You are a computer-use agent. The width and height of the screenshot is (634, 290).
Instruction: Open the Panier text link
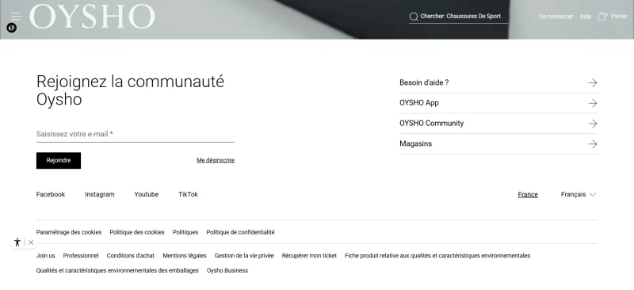pos(619,16)
